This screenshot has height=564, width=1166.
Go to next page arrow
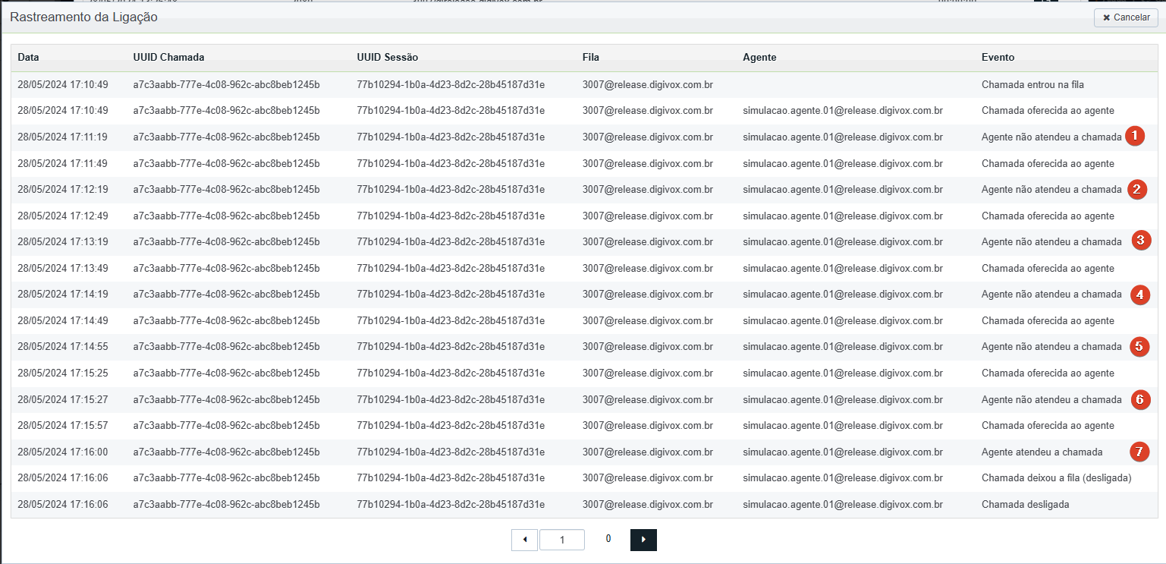click(x=643, y=540)
